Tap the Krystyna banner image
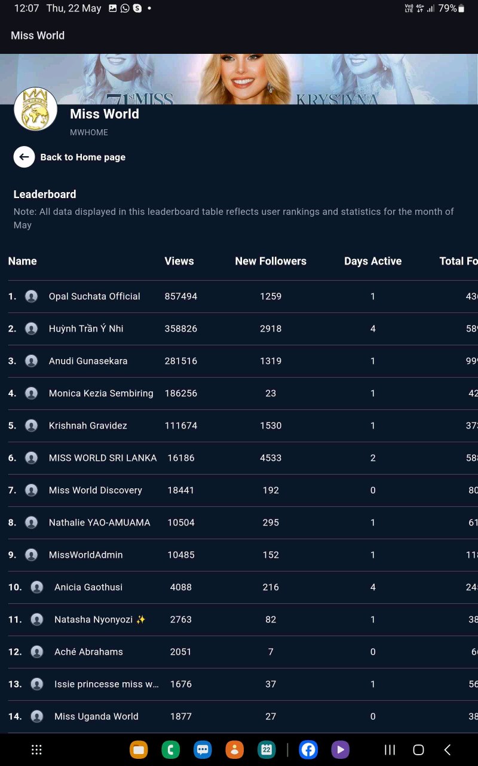Image resolution: width=478 pixels, height=766 pixels. [x=239, y=79]
